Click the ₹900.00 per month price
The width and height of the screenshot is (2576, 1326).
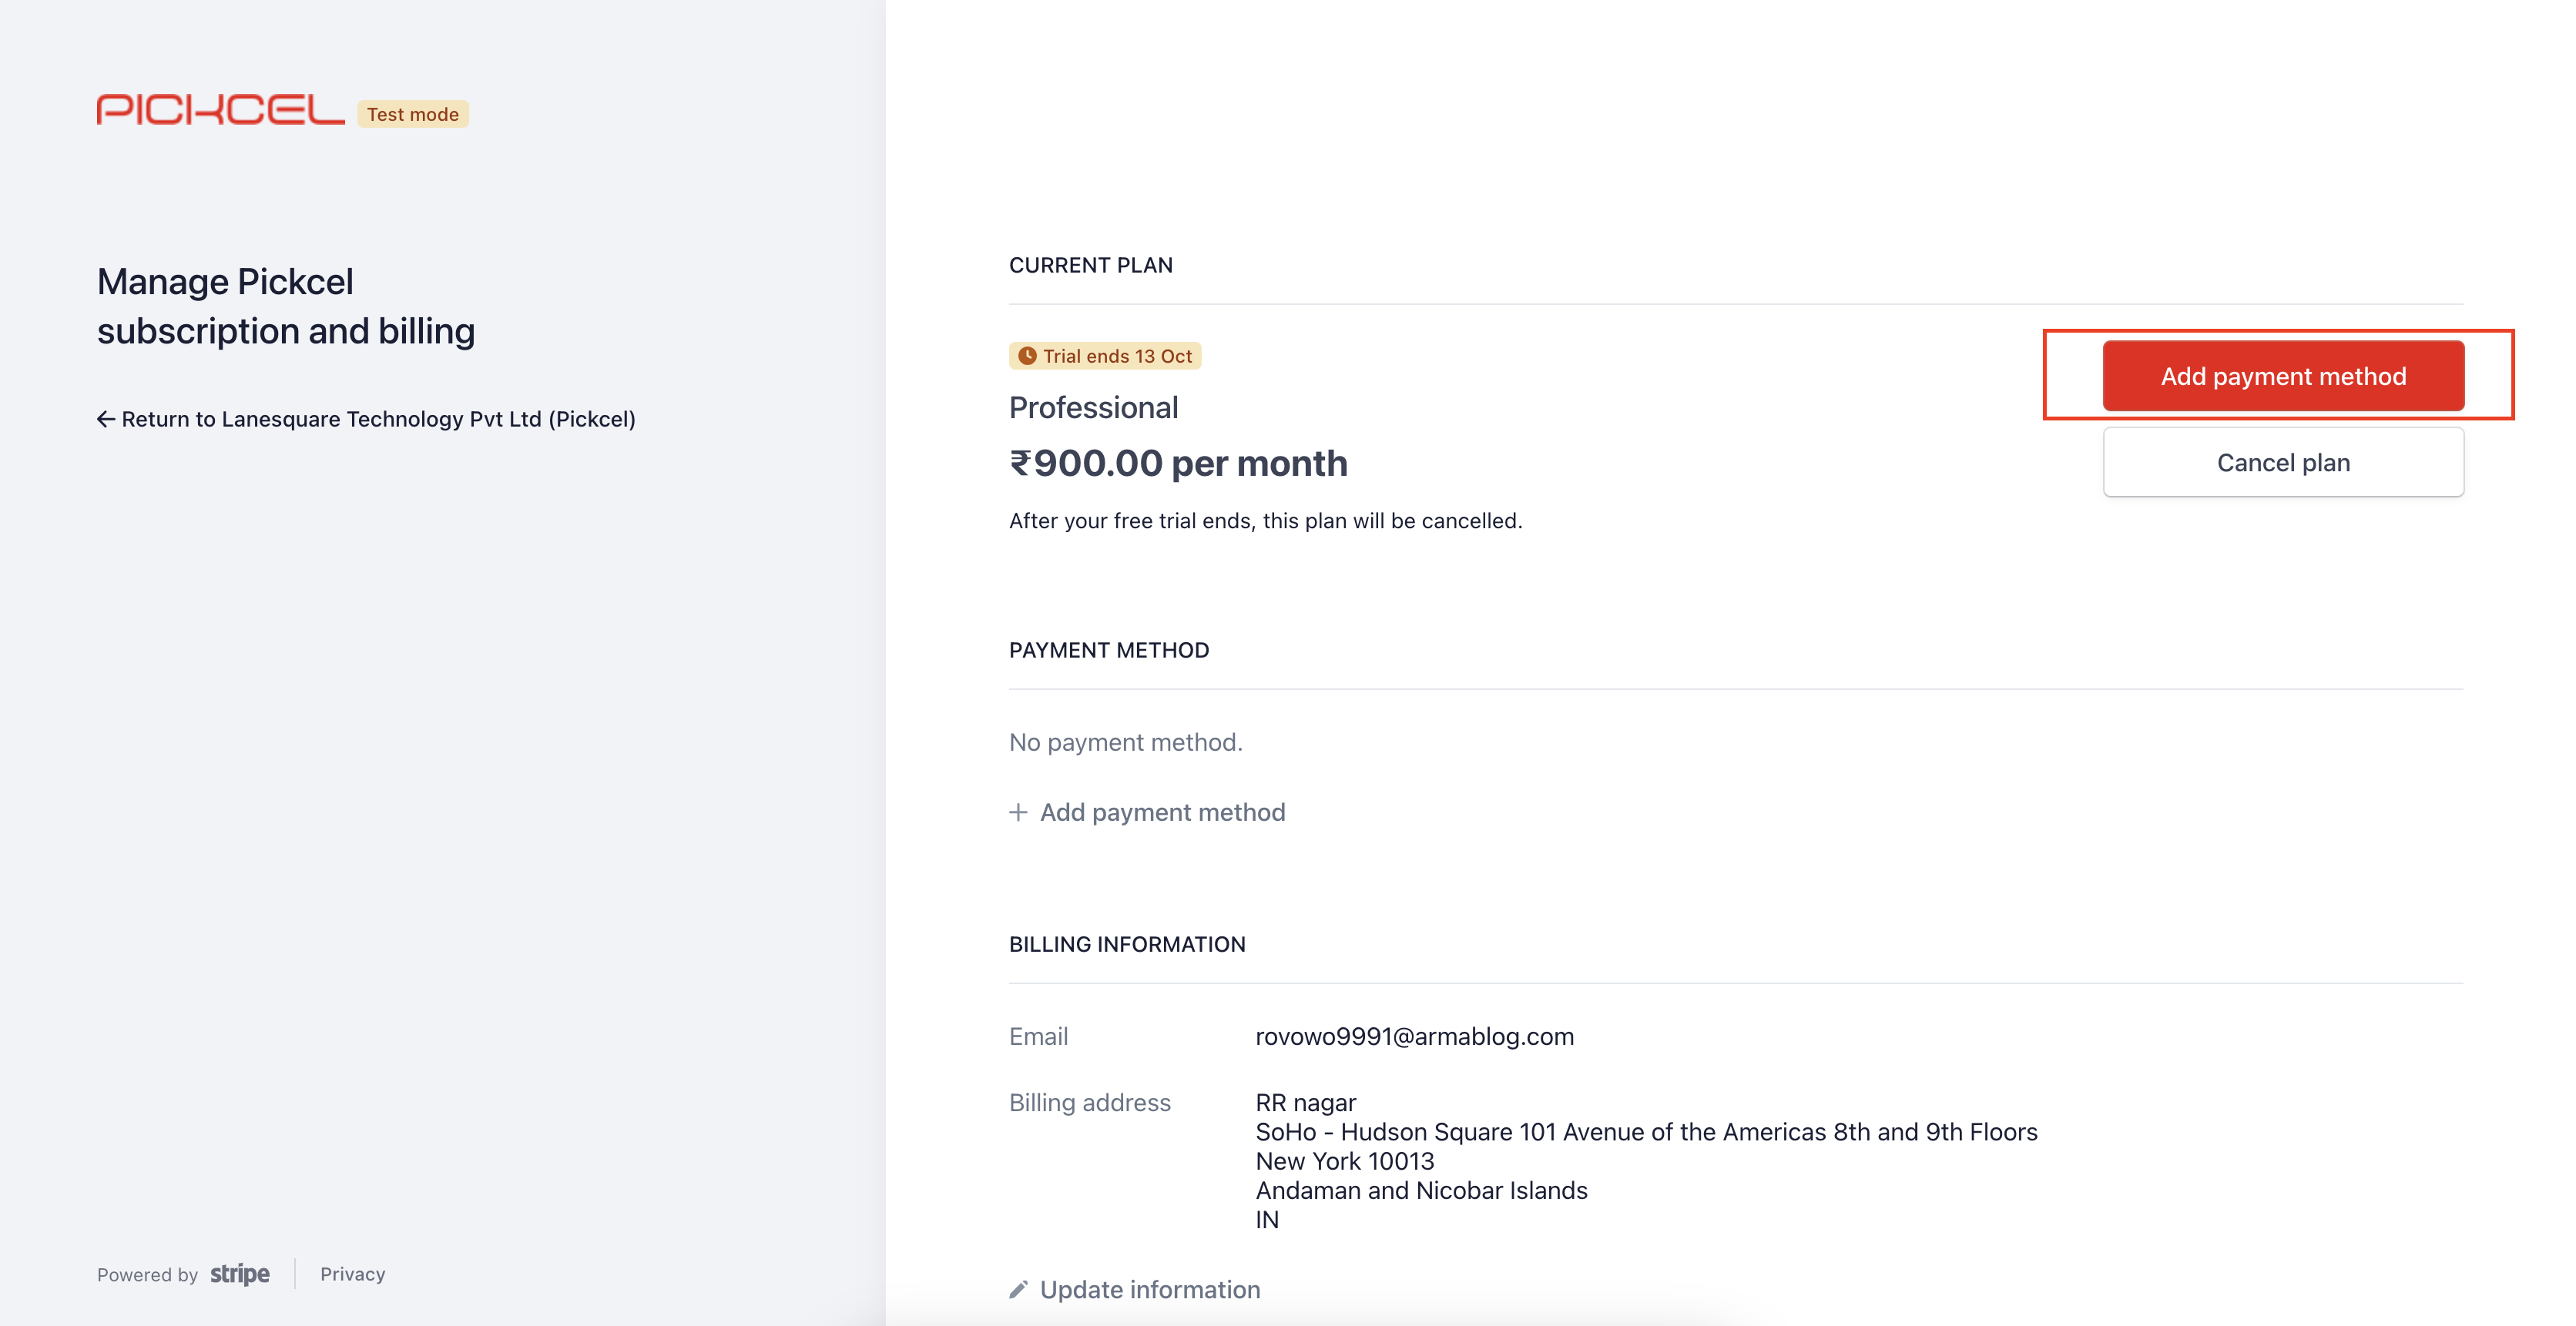(x=1178, y=464)
